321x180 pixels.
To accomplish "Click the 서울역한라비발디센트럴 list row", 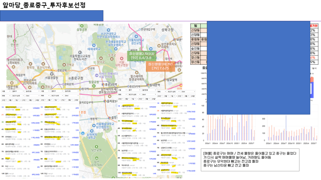I will point(136,144).
